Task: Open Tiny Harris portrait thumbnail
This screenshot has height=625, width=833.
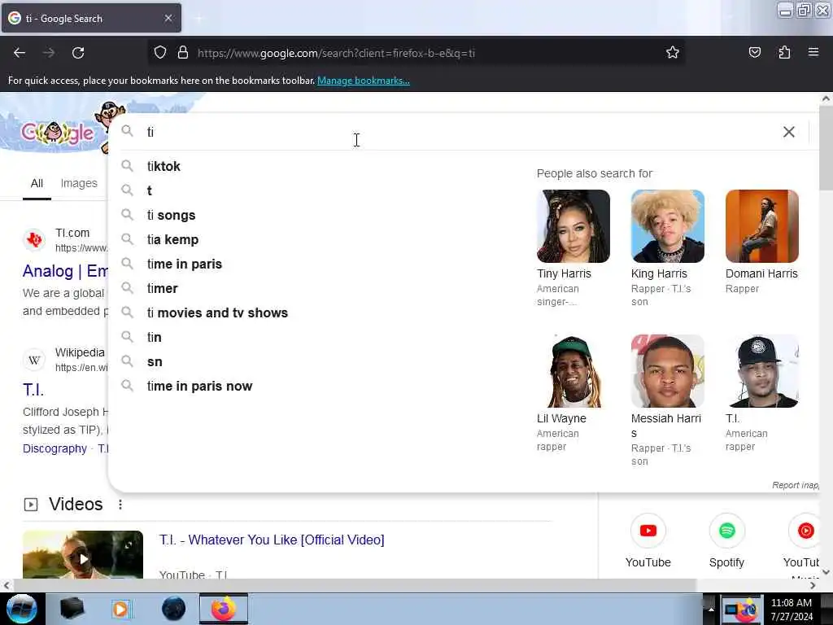Action: (574, 226)
